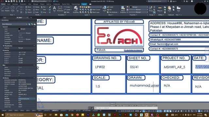Click the Color ByLayer swatch in General properties
Viewport: 209px width, 117px height.
pos(19,29)
